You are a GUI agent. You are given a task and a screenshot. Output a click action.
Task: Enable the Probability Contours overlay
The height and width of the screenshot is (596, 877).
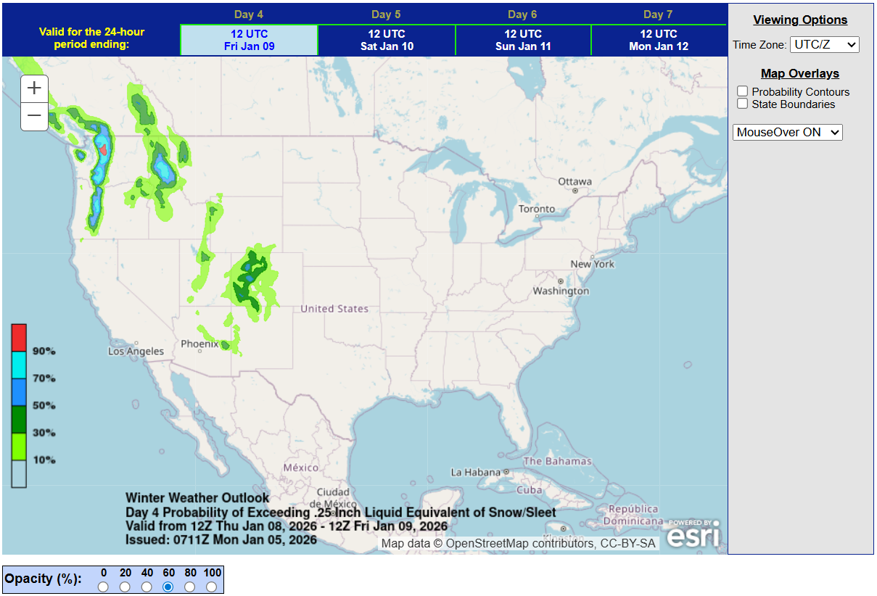[x=742, y=91]
